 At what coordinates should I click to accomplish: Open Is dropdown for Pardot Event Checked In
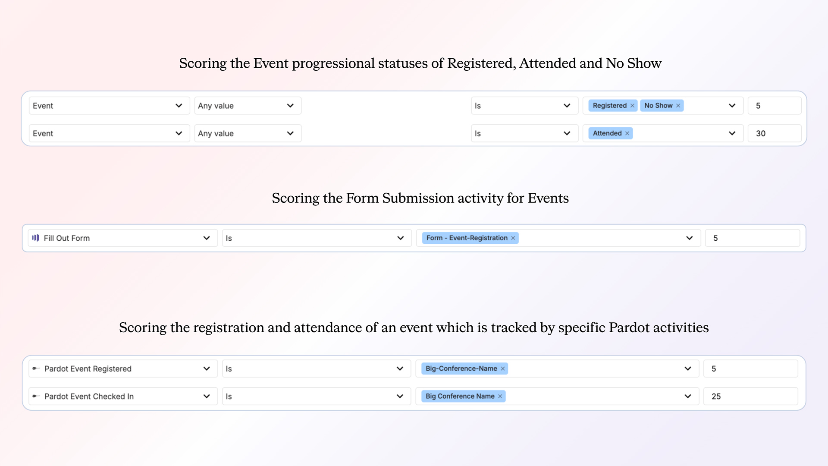tap(316, 396)
